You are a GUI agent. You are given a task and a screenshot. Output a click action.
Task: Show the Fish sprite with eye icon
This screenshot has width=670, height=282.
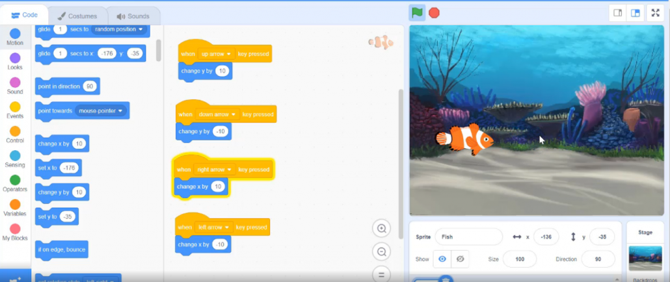442,259
